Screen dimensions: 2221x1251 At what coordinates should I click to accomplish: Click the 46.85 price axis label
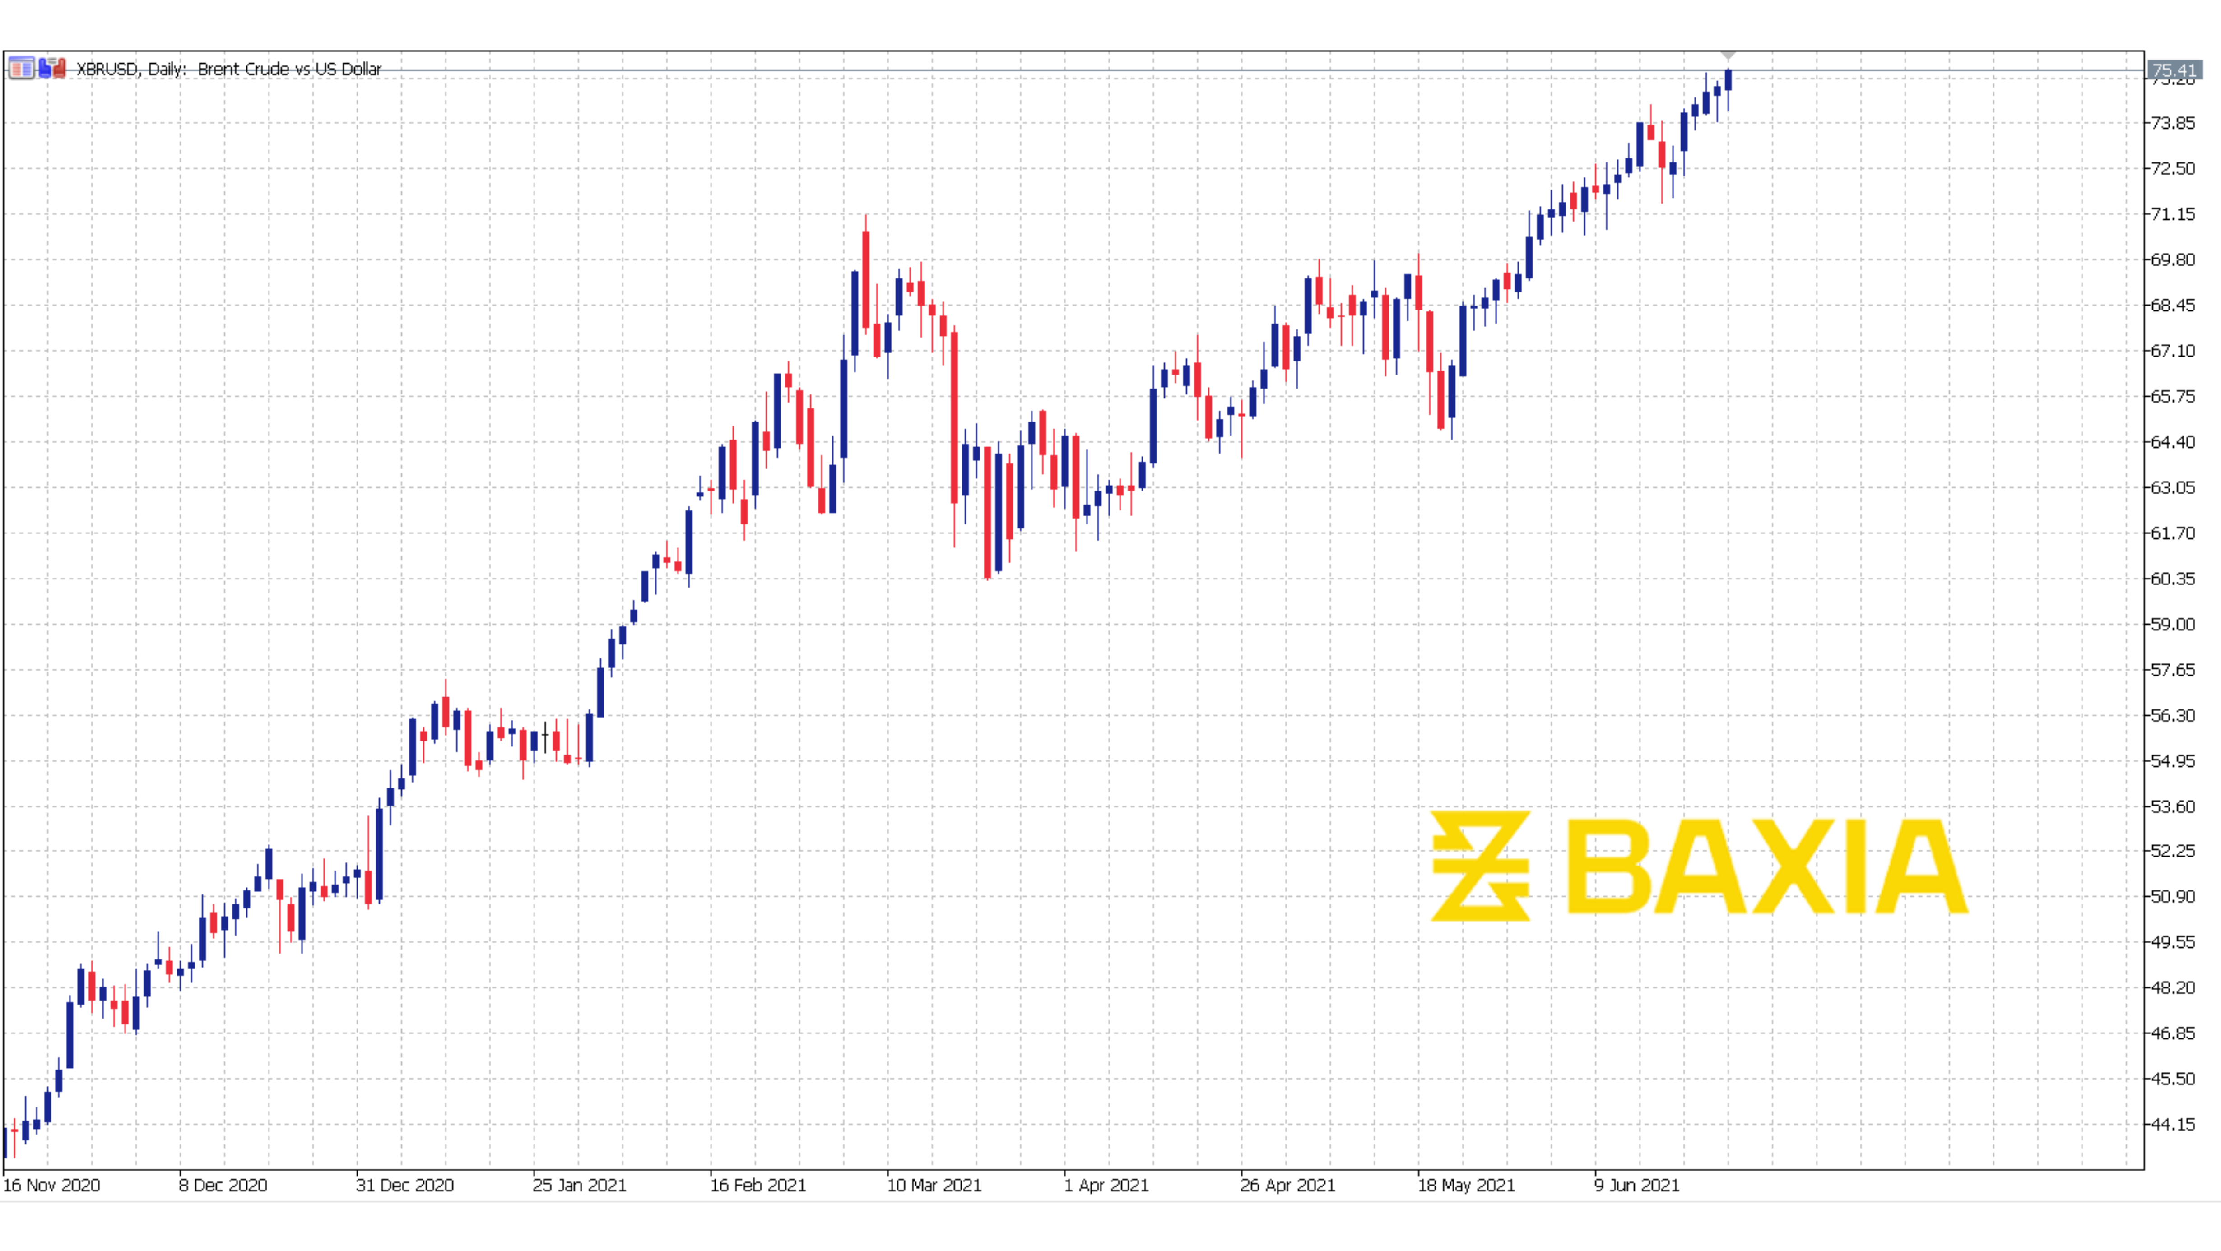(2173, 1033)
